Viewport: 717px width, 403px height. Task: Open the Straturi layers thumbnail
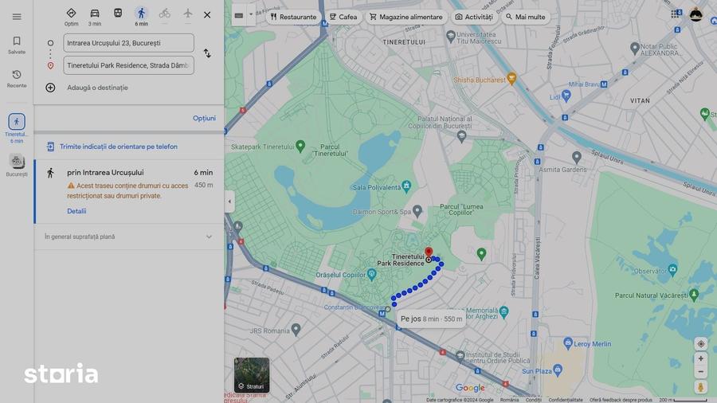[x=252, y=375]
